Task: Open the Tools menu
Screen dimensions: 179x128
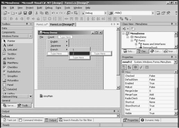Action: click(x=67, y=8)
